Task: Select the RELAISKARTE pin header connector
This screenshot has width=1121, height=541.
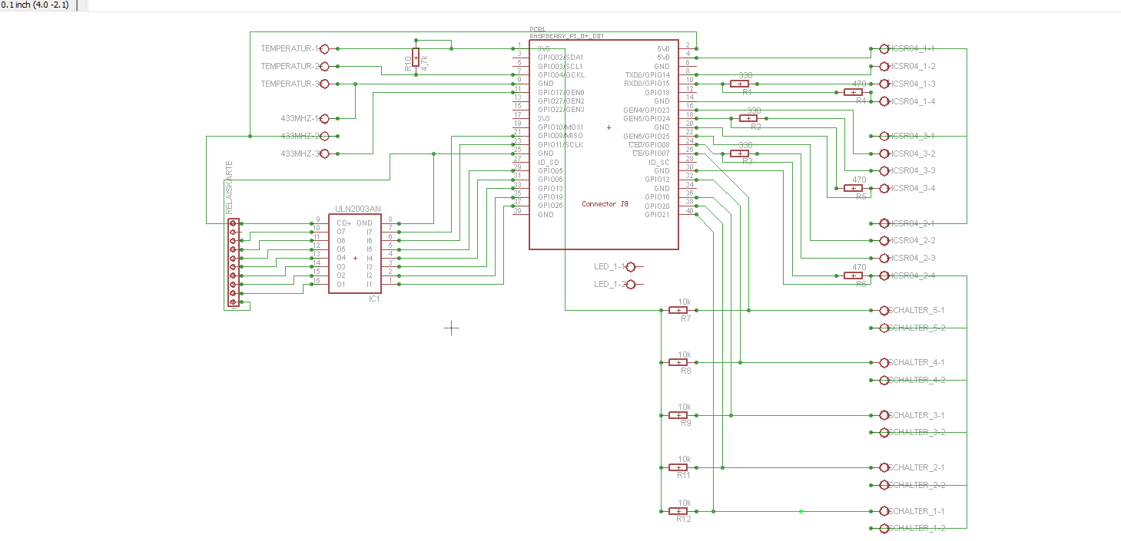Action: [x=234, y=262]
